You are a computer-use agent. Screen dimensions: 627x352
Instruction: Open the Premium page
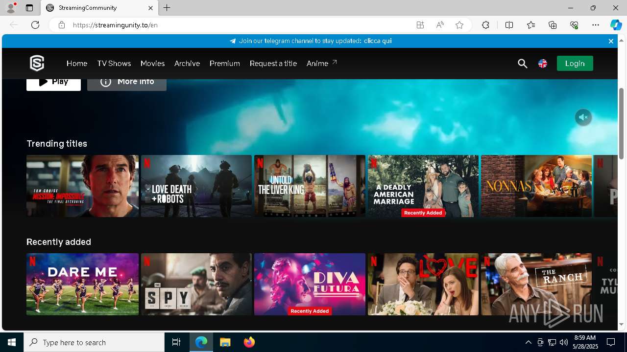click(224, 63)
